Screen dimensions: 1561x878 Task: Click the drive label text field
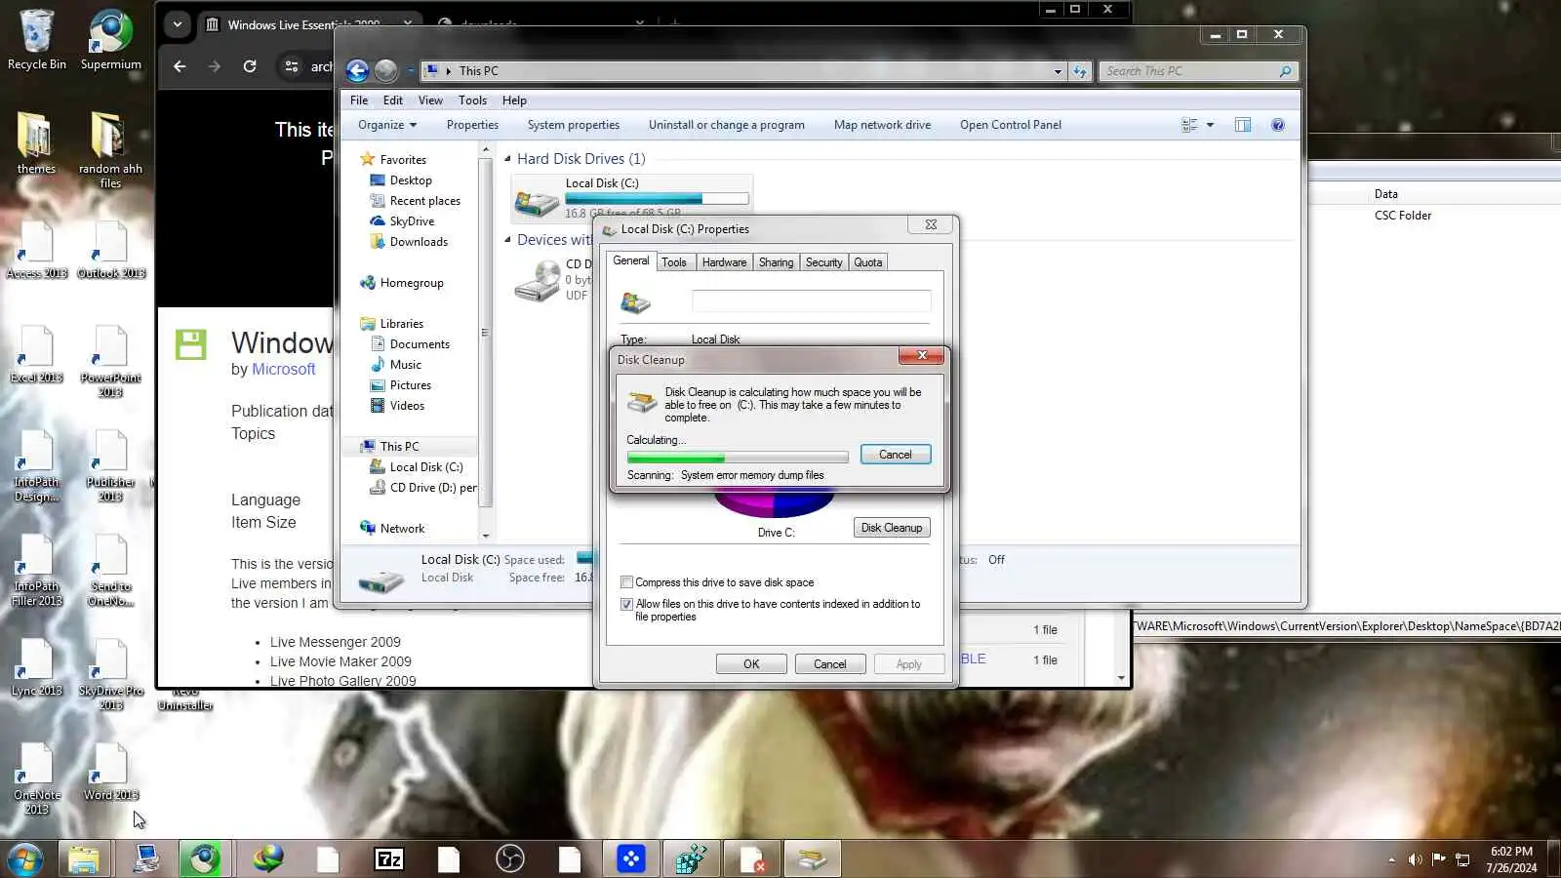pyautogui.click(x=811, y=301)
